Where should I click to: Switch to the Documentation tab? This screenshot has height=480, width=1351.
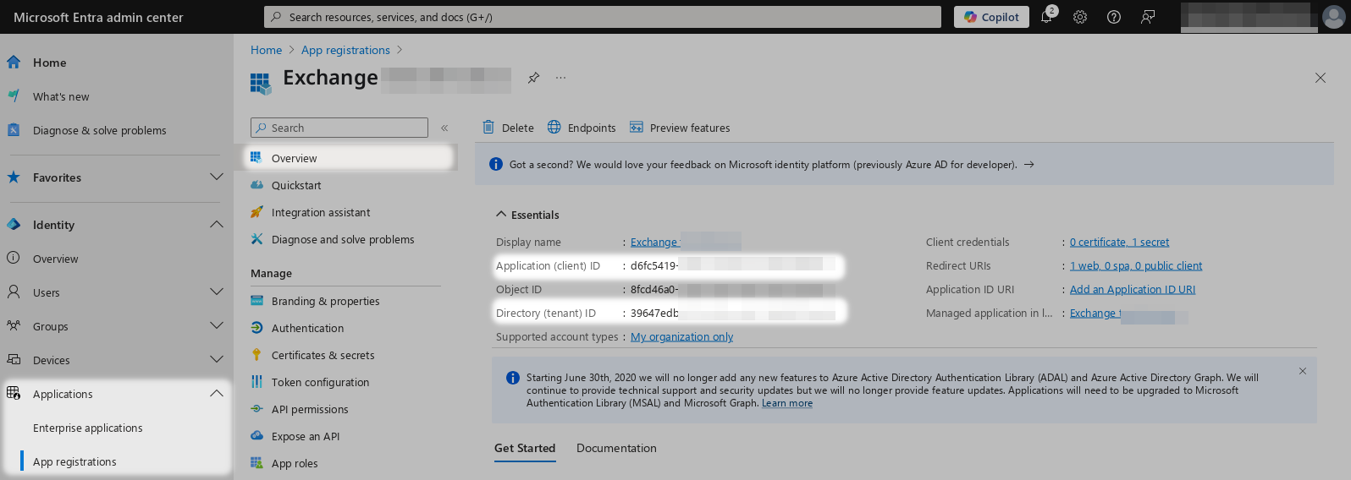pos(616,448)
